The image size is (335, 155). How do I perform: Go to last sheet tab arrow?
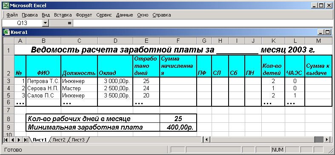(x=26, y=140)
